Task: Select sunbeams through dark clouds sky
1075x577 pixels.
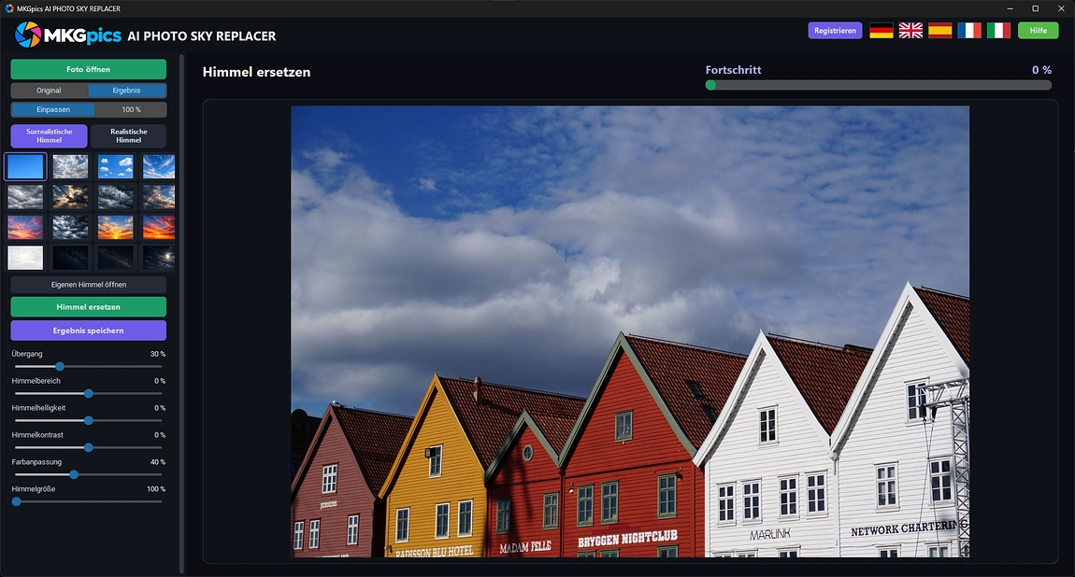Action: 71,197
